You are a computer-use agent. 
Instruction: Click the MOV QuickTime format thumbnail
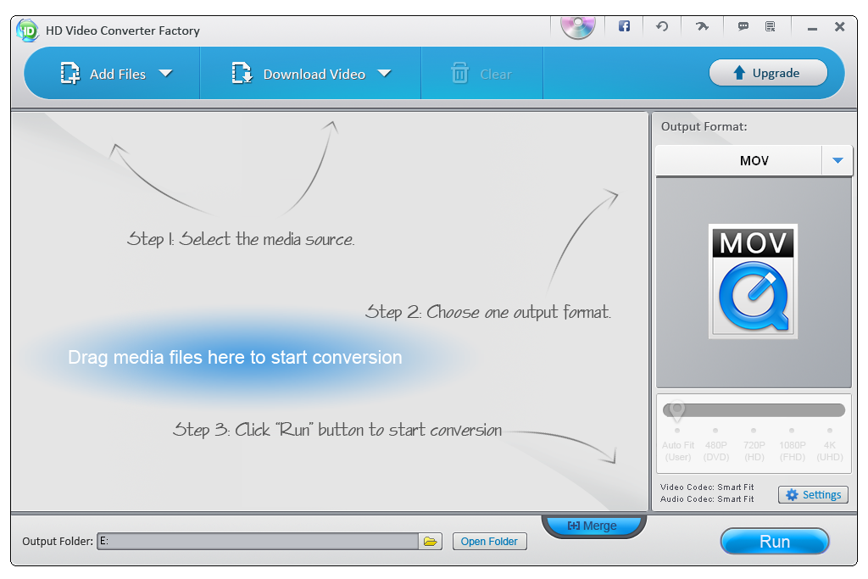point(753,281)
